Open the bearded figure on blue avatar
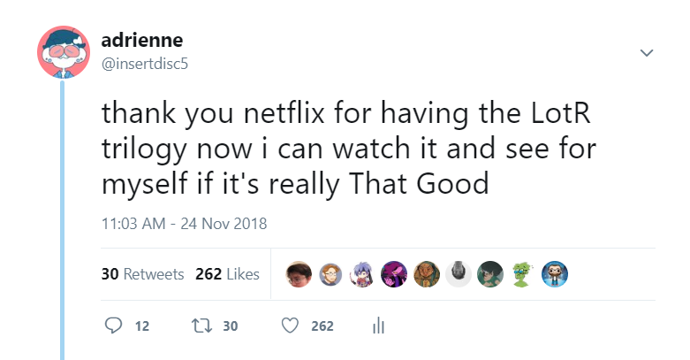 (x=555, y=274)
